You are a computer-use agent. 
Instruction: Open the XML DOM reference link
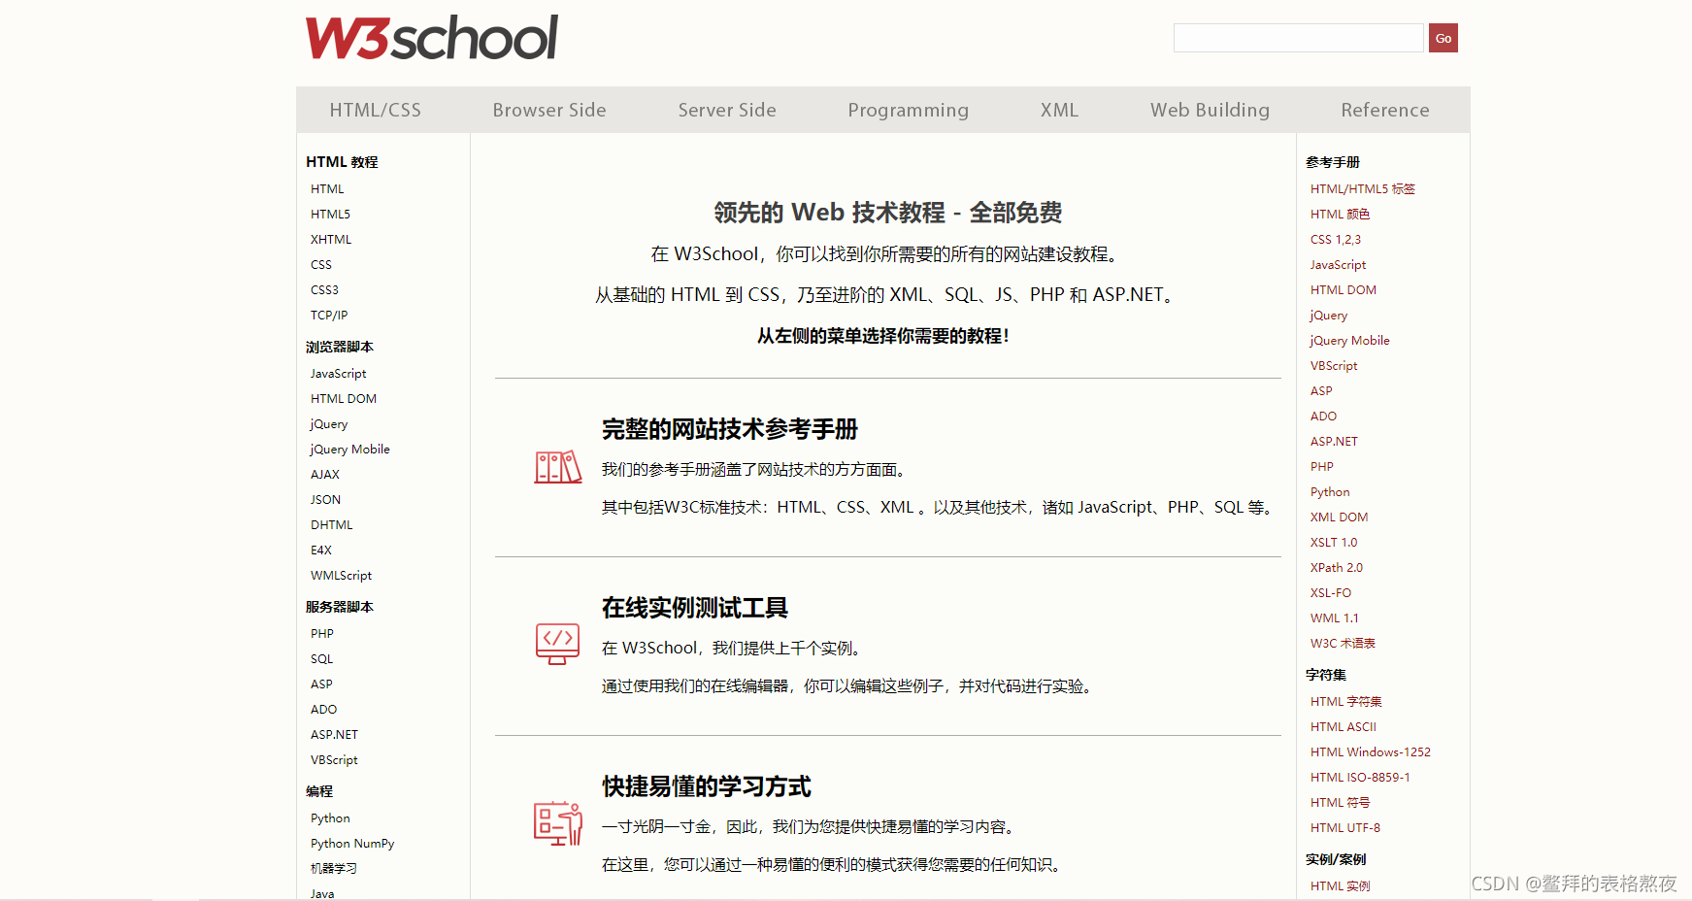[1339, 517]
